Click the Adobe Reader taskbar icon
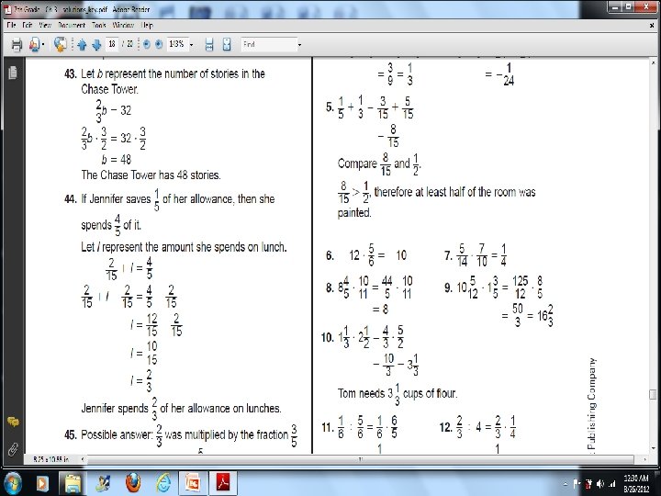Viewport: 661px width, 496px height. click(x=223, y=483)
